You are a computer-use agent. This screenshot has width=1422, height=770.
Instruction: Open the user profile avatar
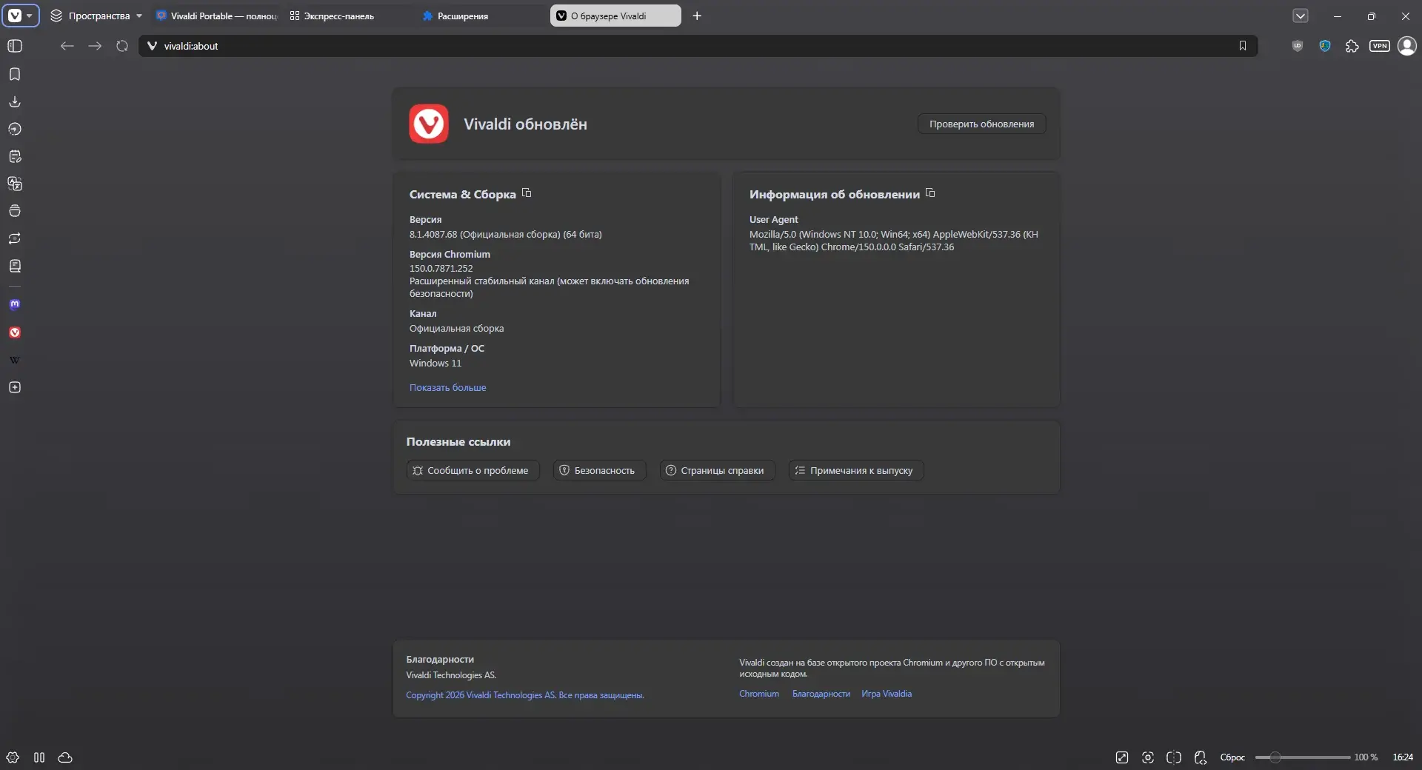coord(1407,46)
